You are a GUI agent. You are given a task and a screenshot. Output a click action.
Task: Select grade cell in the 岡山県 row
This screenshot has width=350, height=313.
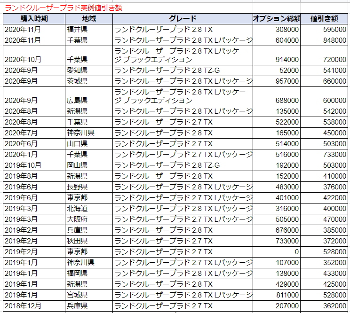pyautogui.click(x=183, y=165)
